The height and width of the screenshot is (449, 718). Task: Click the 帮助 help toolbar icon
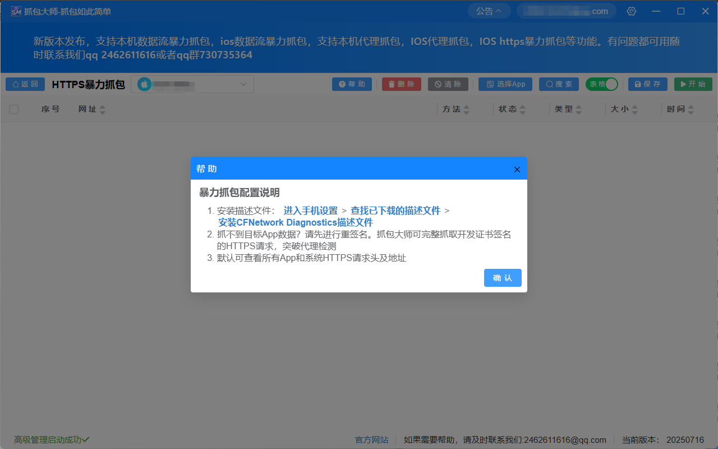pyautogui.click(x=352, y=84)
